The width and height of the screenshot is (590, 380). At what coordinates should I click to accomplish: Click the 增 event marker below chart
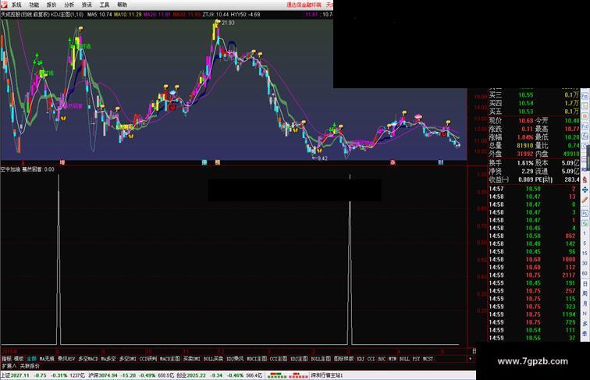tap(62, 162)
